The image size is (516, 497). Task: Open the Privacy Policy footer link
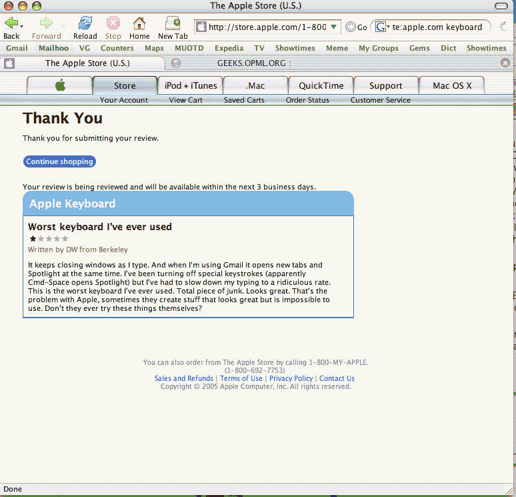pos(291,378)
